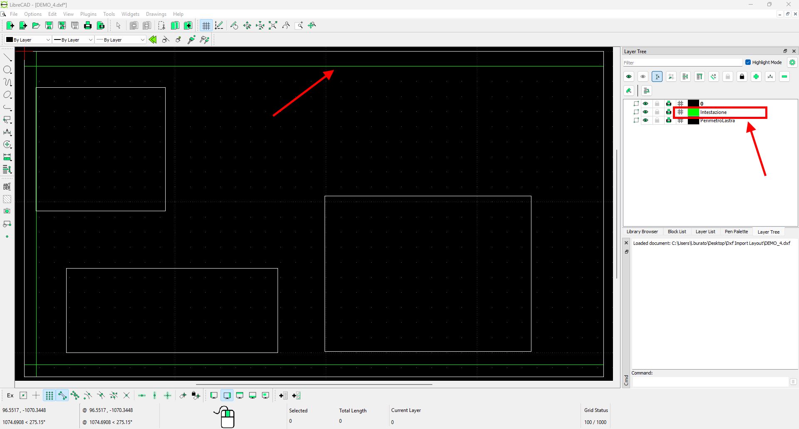The width and height of the screenshot is (799, 429).
Task: Switch to the Block List tab
Action: coord(677,232)
